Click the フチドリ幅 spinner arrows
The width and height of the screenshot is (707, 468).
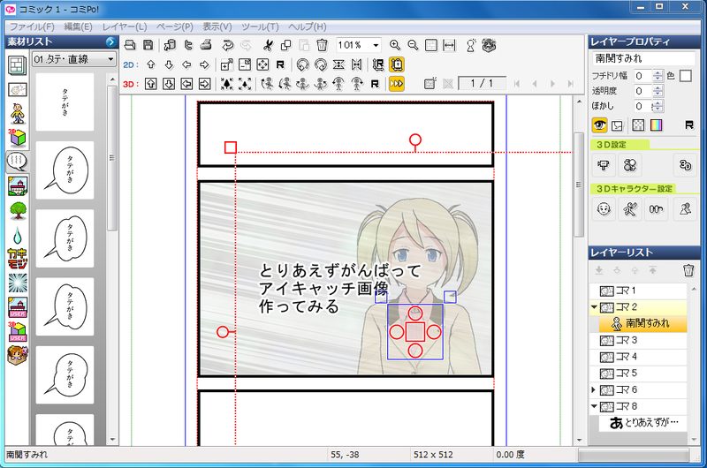[x=658, y=76]
